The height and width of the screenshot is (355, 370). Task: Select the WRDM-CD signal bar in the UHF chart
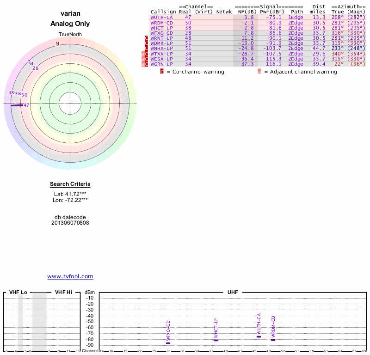pyautogui.click(x=273, y=340)
